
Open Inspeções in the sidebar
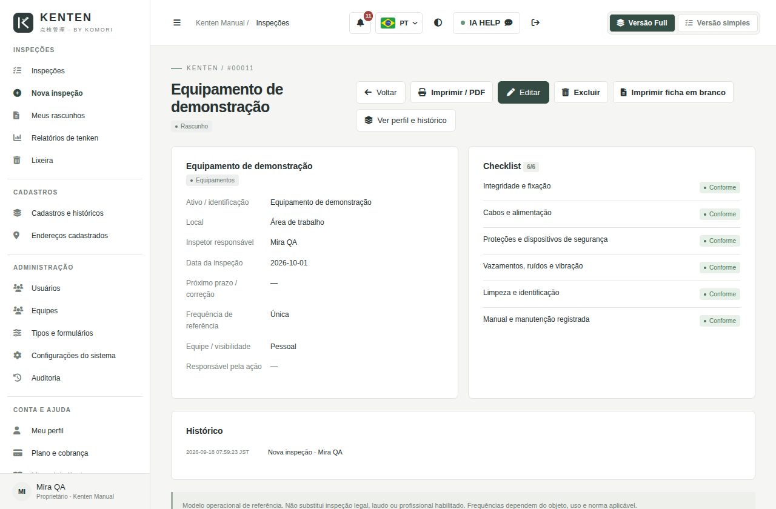point(75,71)
